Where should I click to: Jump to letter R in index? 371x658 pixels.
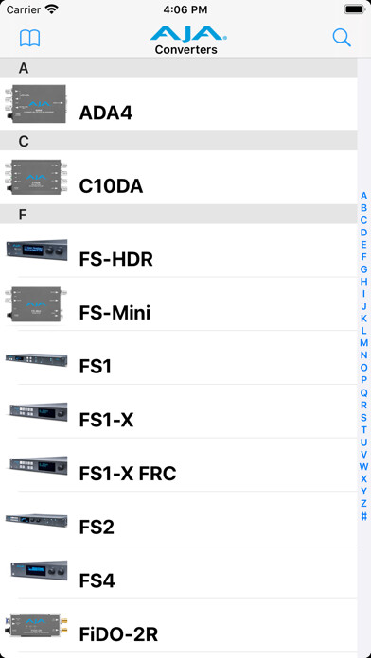click(363, 405)
